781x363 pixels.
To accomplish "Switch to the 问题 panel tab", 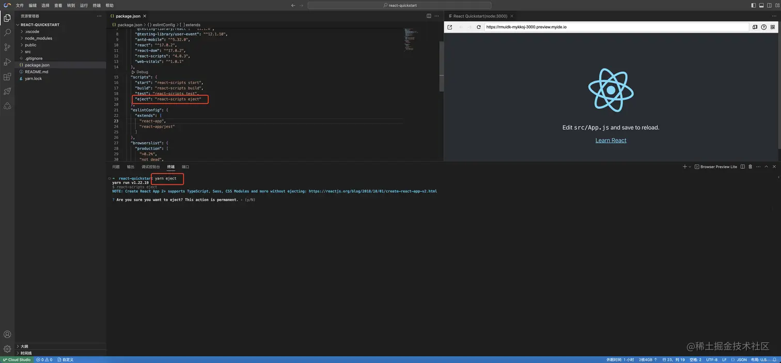I will tap(116, 167).
